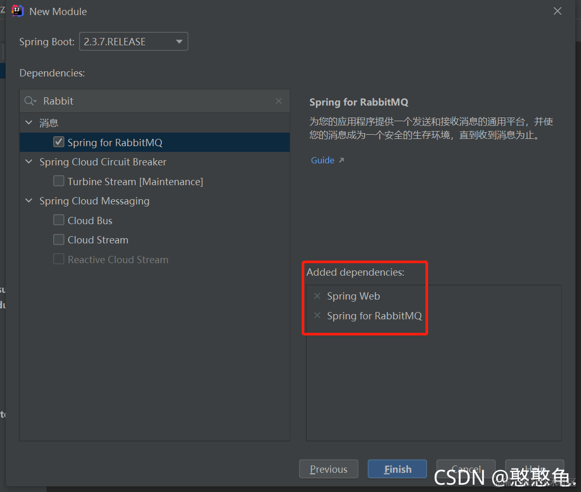This screenshot has height=492, width=581.
Task: Click the 消息 category label
Action: (x=49, y=123)
